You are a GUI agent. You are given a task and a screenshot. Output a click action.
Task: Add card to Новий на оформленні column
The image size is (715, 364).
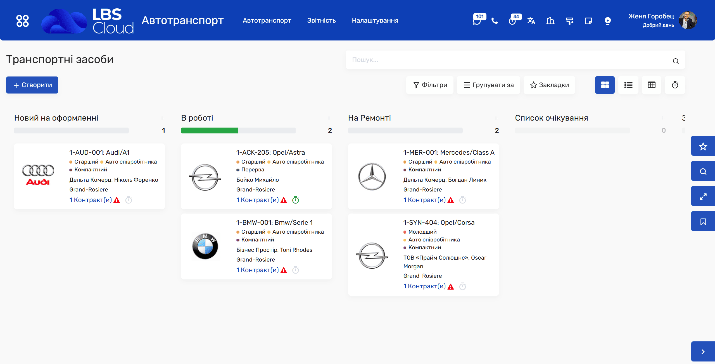(x=162, y=118)
